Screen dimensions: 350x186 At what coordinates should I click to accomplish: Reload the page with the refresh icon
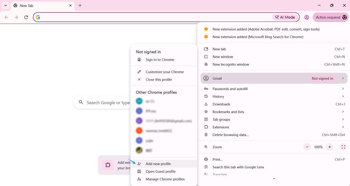(x=26, y=17)
